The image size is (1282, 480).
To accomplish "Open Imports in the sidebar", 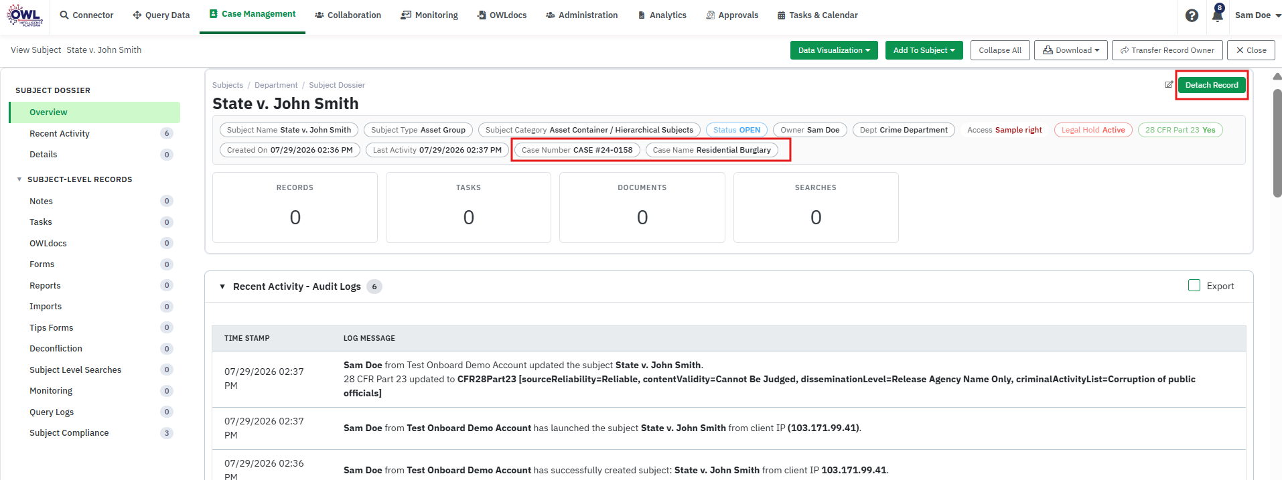I will tap(94, 307).
